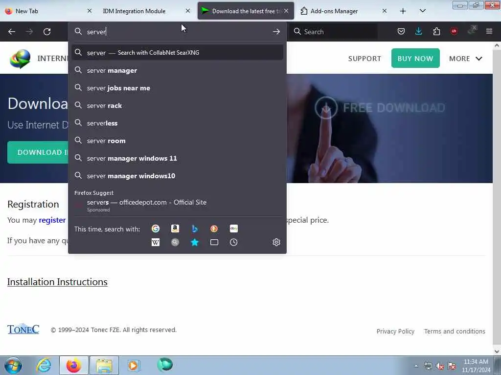This screenshot has height=375, width=501.
Task: Search history via the clock icon
Action: tap(233, 242)
